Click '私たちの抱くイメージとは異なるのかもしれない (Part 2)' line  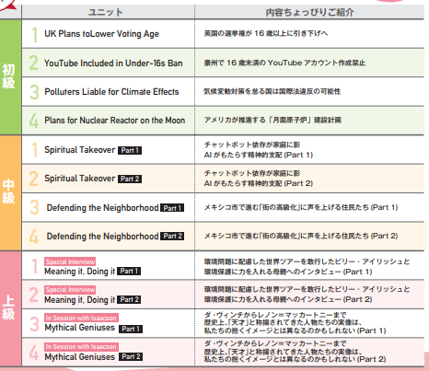tap(295, 359)
